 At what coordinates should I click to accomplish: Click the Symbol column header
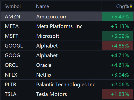(12, 6)
